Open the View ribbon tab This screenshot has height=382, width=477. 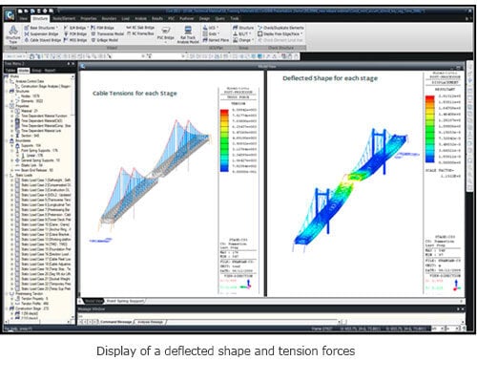pos(23,19)
